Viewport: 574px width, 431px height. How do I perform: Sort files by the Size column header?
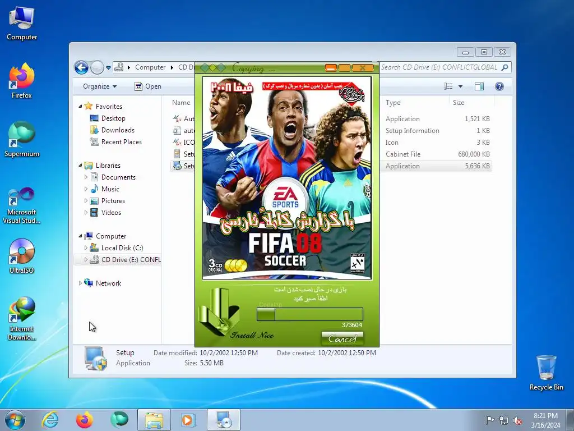pos(459,103)
